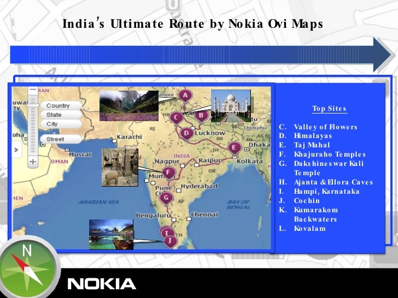Open the Ellora Caves elephant photo
This screenshot has width=398, height=298.
(120, 167)
